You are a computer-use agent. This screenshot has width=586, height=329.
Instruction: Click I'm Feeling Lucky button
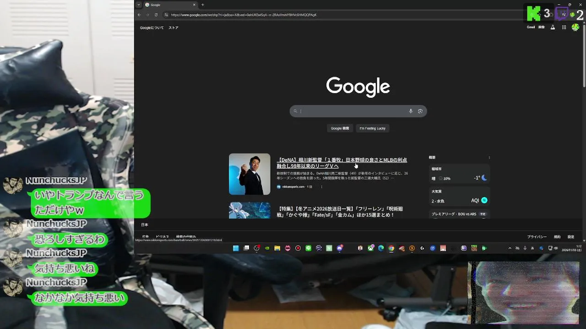pyautogui.click(x=372, y=128)
